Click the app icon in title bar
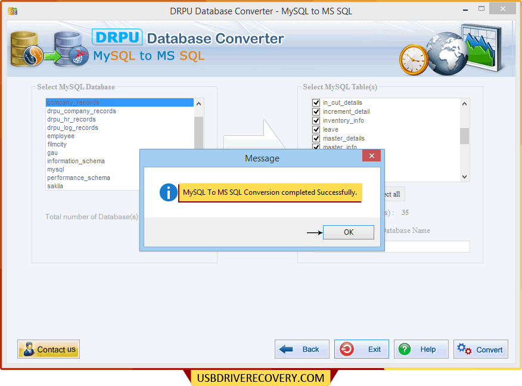Image resolution: width=522 pixels, height=386 pixels. click(x=13, y=11)
